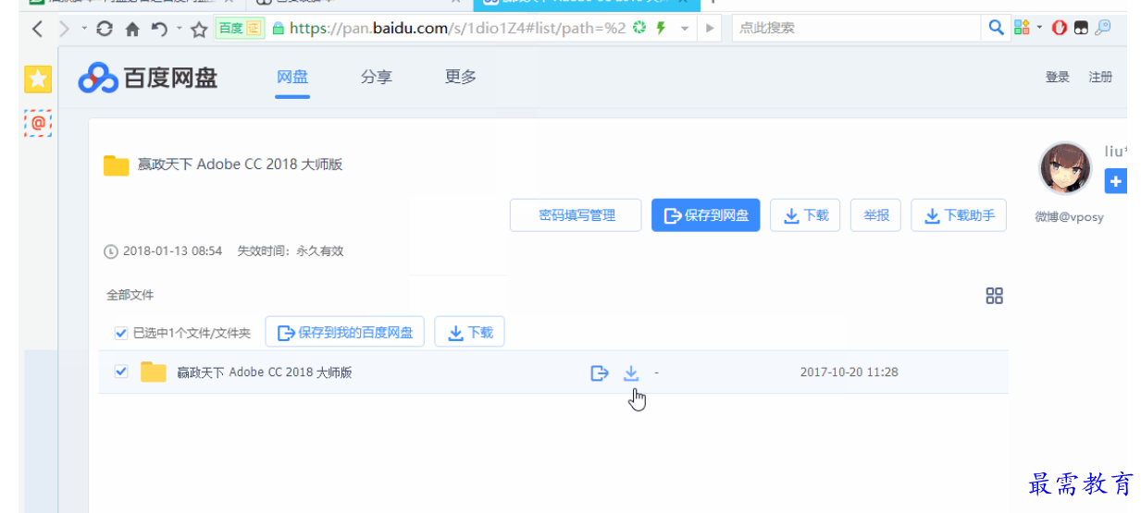
Task: Click the green circular arrows icon in address bar
Action: (639, 28)
